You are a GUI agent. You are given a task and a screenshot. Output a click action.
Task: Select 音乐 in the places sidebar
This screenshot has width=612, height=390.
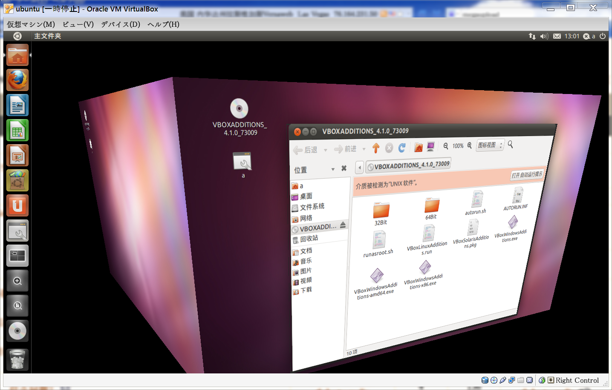tap(302, 262)
